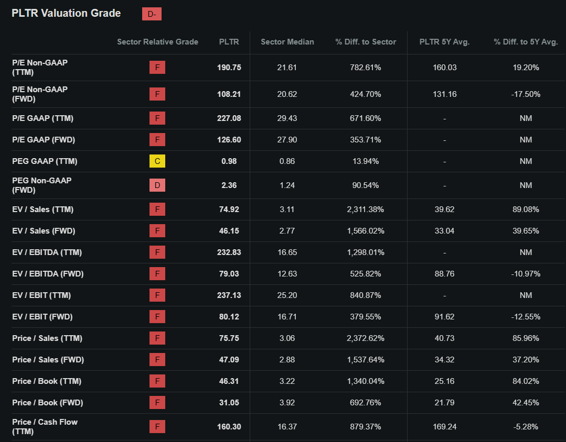The width and height of the screenshot is (566, 442).
Task: Click the D grade badge for PEG Non-GAAP (FWD)
Action: coord(157,185)
